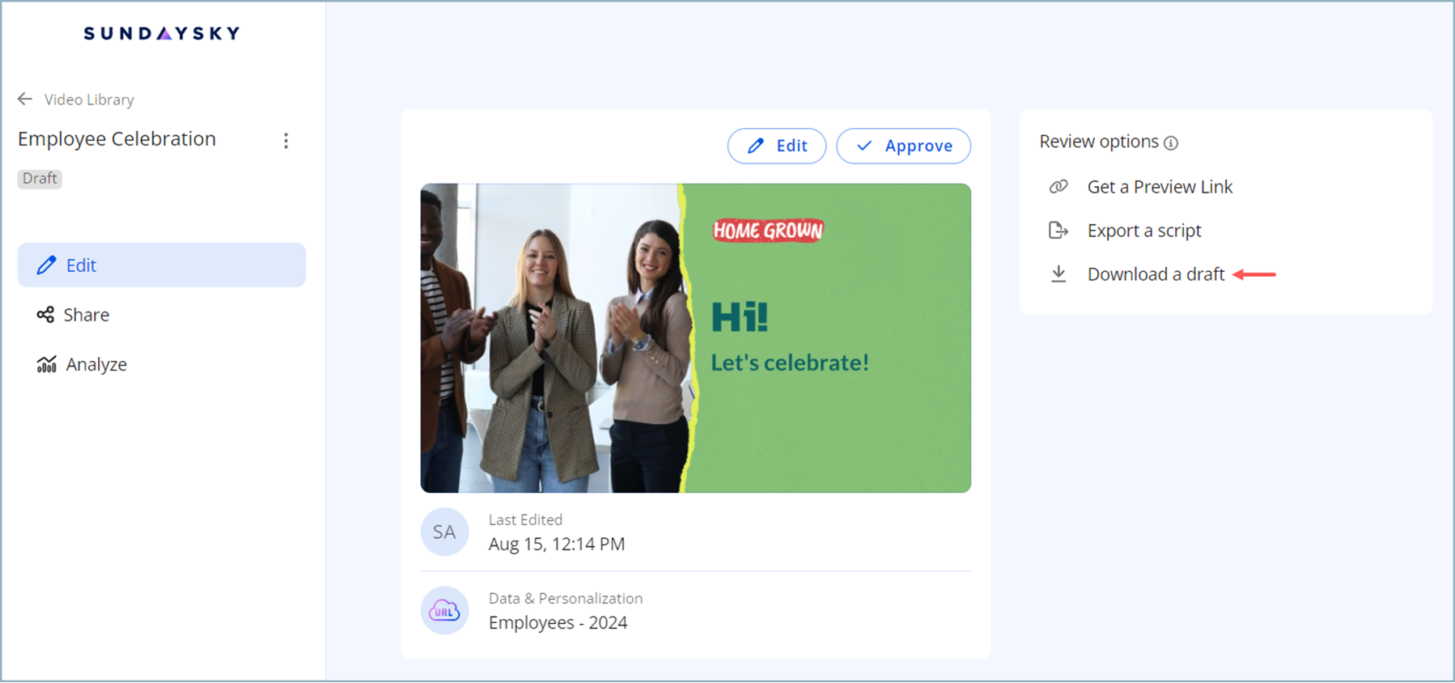Click the Data & Personalization label
This screenshot has width=1455, height=683.
[x=566, y=598]
